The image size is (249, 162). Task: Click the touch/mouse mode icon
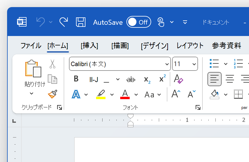[x=161, y=22]
